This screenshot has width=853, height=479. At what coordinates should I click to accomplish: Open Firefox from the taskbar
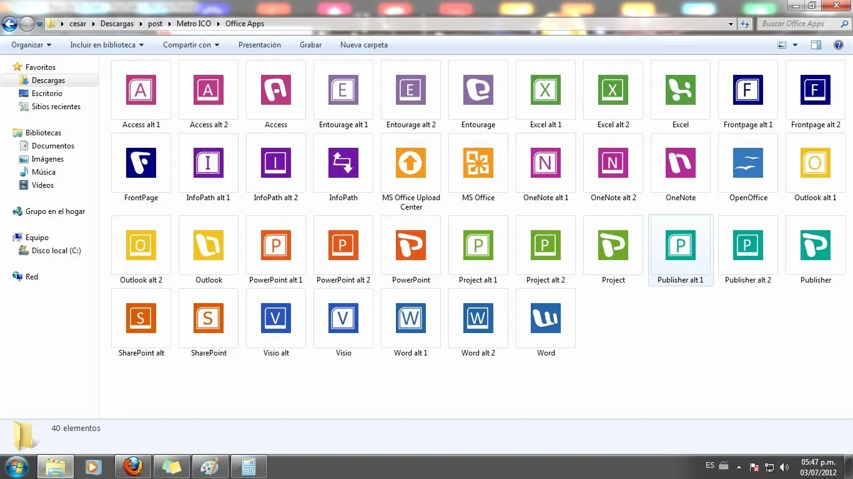pyautogui.click(x=133, y=466)
